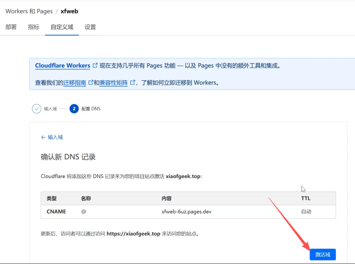Image resolution: width=355 pixels, height=264 pixels.
Task: Click xfweb project name in breadcrumb
Action: point(69,11)
